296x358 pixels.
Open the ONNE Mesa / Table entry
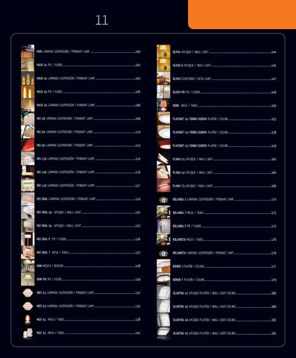coord(224,106)
